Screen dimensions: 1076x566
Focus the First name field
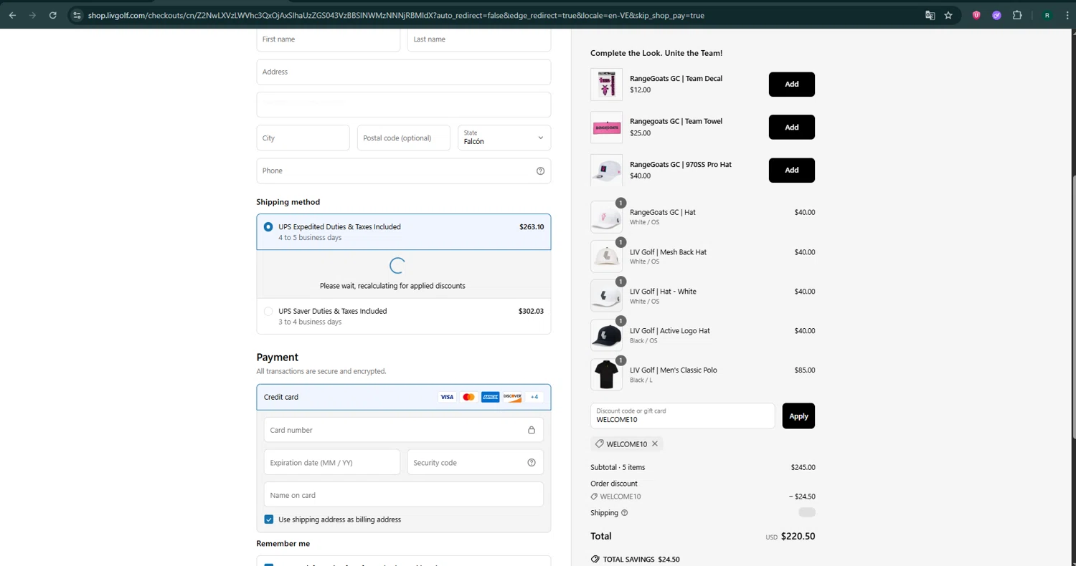tap(329, 39)
